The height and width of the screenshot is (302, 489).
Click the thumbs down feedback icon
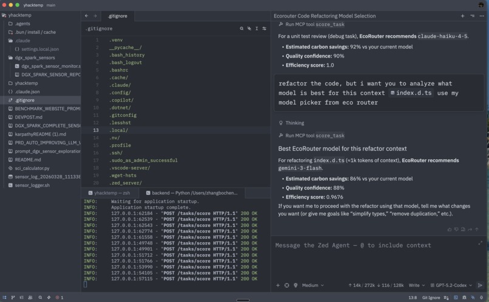[x=456, y=229]
